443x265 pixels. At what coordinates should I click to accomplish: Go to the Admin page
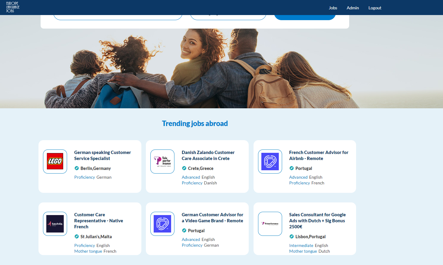coord(352,8)
